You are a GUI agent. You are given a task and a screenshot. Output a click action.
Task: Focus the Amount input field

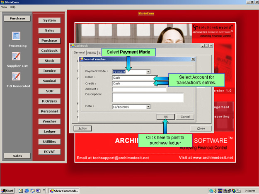coord(138,89)
